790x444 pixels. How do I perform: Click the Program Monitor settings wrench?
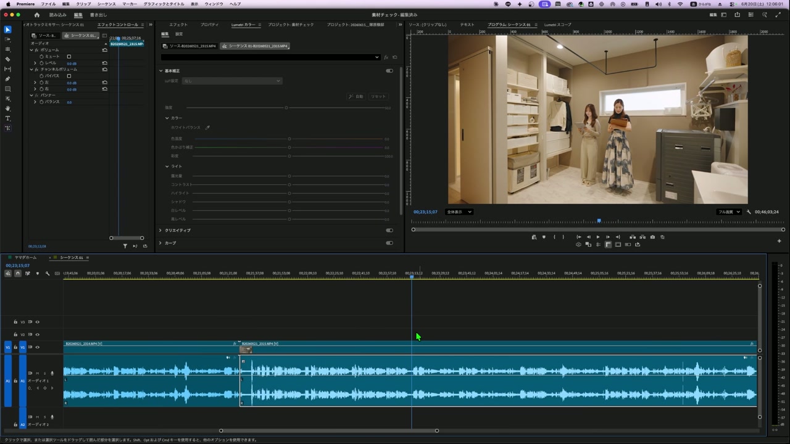pyautogui.click(x=749, y=212)
